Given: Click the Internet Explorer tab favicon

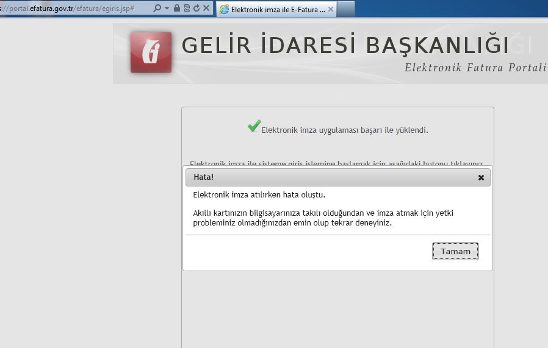Looking at the screenshot, I should coord(224,10).
